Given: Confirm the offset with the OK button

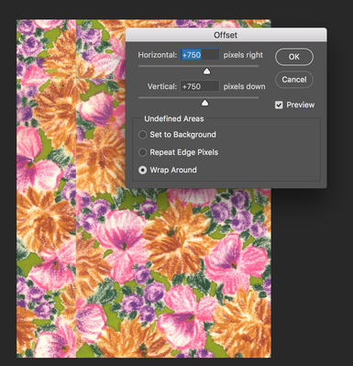Looking at the screenshot, I should [x=294, y=57].
